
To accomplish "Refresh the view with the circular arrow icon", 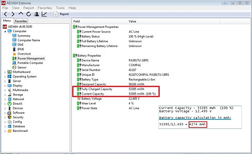I will pos(28,14).
